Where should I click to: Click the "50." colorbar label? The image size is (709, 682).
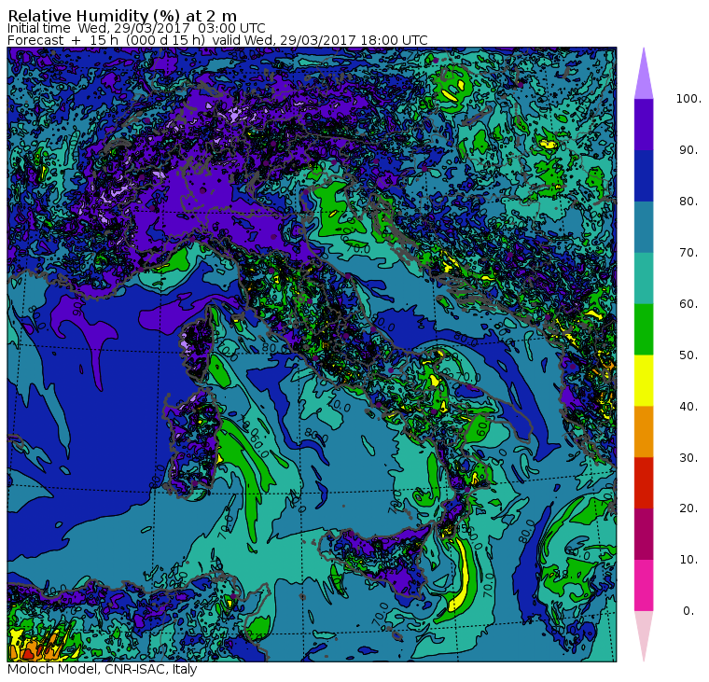click(688, 355)
